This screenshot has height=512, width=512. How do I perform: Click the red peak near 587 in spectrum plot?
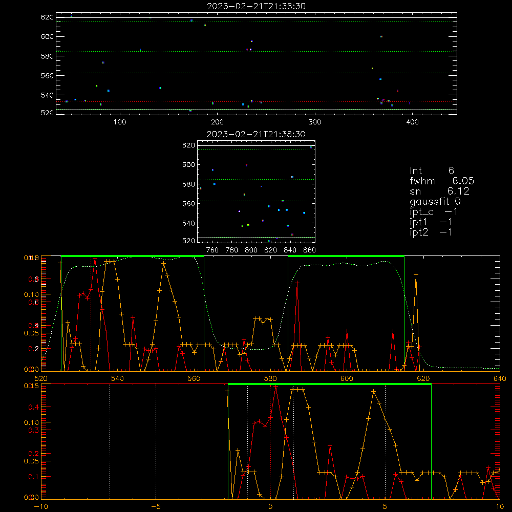click(x=297, y=283)
